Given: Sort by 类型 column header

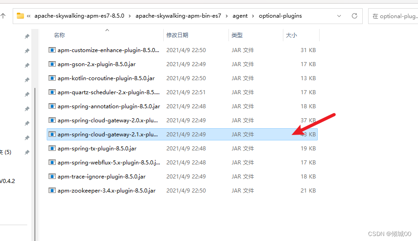Looking at the screenshot, I should (237, 35).
